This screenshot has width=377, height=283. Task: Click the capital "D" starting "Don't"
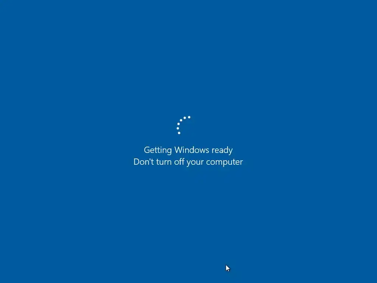[x=137, y=162]
